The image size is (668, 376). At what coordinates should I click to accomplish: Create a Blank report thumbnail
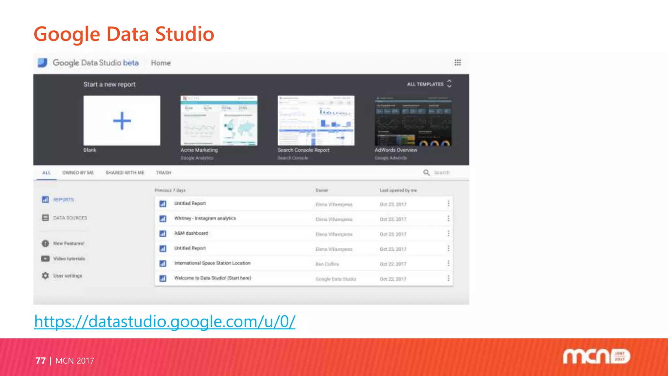tap(122, 120)
